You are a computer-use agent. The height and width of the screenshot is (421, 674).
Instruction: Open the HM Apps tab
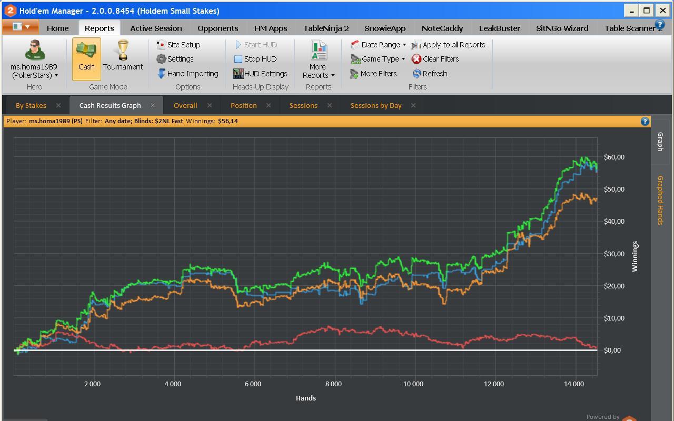(x=271, y=28)
